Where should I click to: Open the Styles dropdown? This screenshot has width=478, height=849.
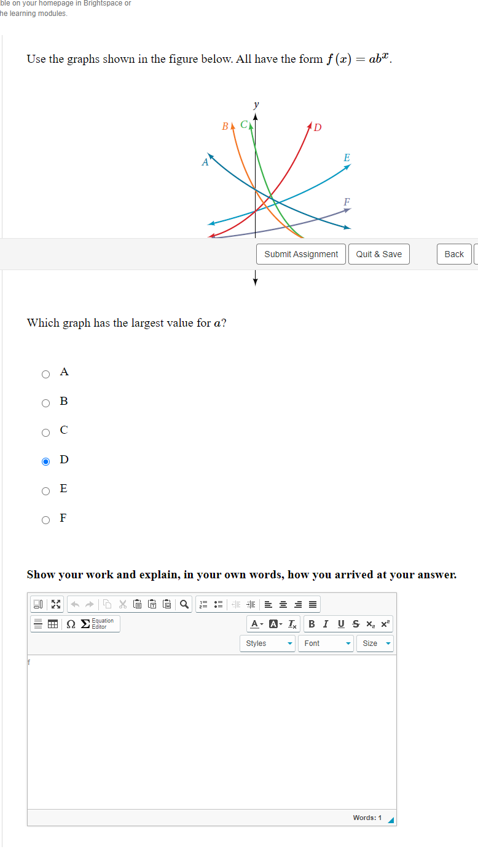pos(267,643)
